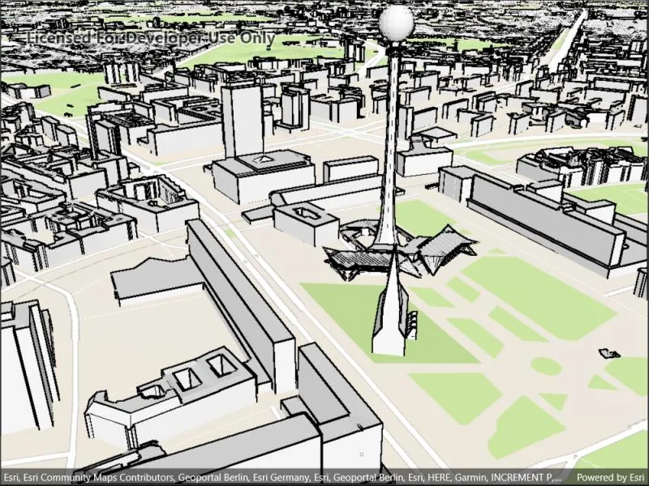Click the 'Powered by Esri' attribution text
This screenshot has height=486, width=649.
tap(611, 477)
